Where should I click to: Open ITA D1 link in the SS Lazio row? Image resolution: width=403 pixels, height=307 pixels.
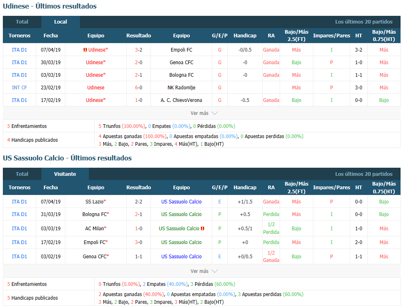[19, 202]
